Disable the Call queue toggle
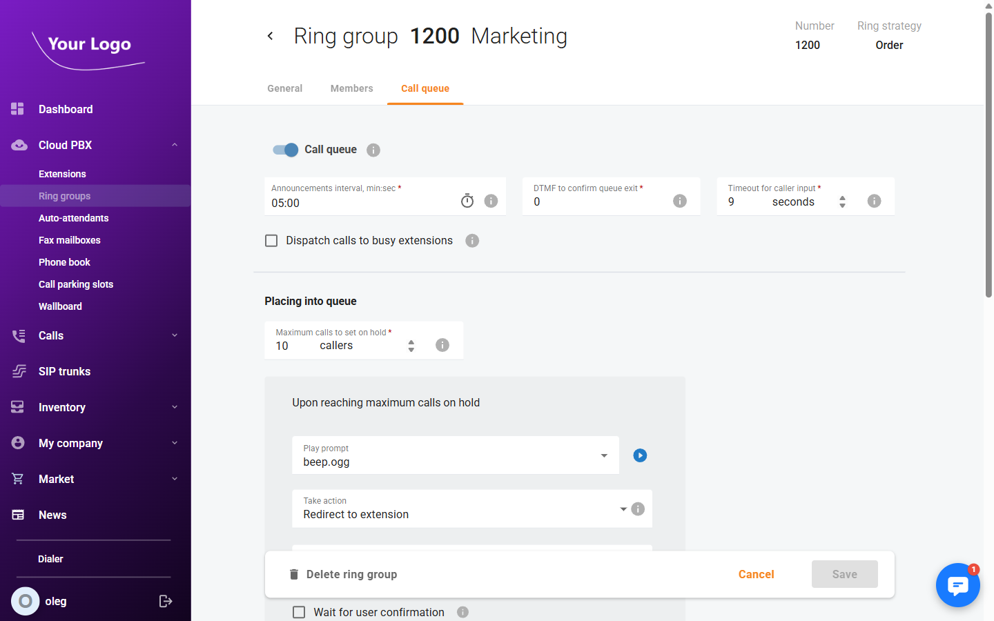Image resolution: width=994 pixels, height=621 pixels. pyautogui.click(x=284, y=150)
